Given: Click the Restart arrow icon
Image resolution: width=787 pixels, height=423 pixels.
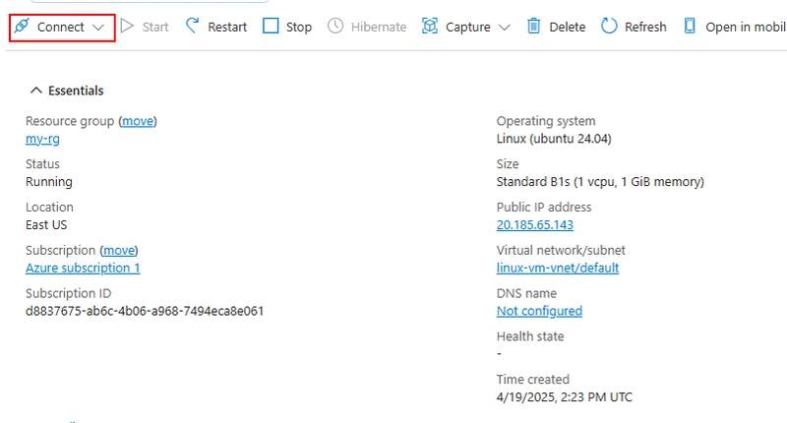Looking at the screenshot, I should coord(192,27).
